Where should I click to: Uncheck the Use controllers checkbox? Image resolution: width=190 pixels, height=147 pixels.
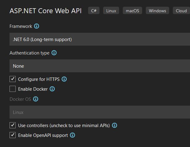tap(13, 125)
